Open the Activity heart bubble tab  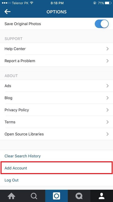pos(79,196)
